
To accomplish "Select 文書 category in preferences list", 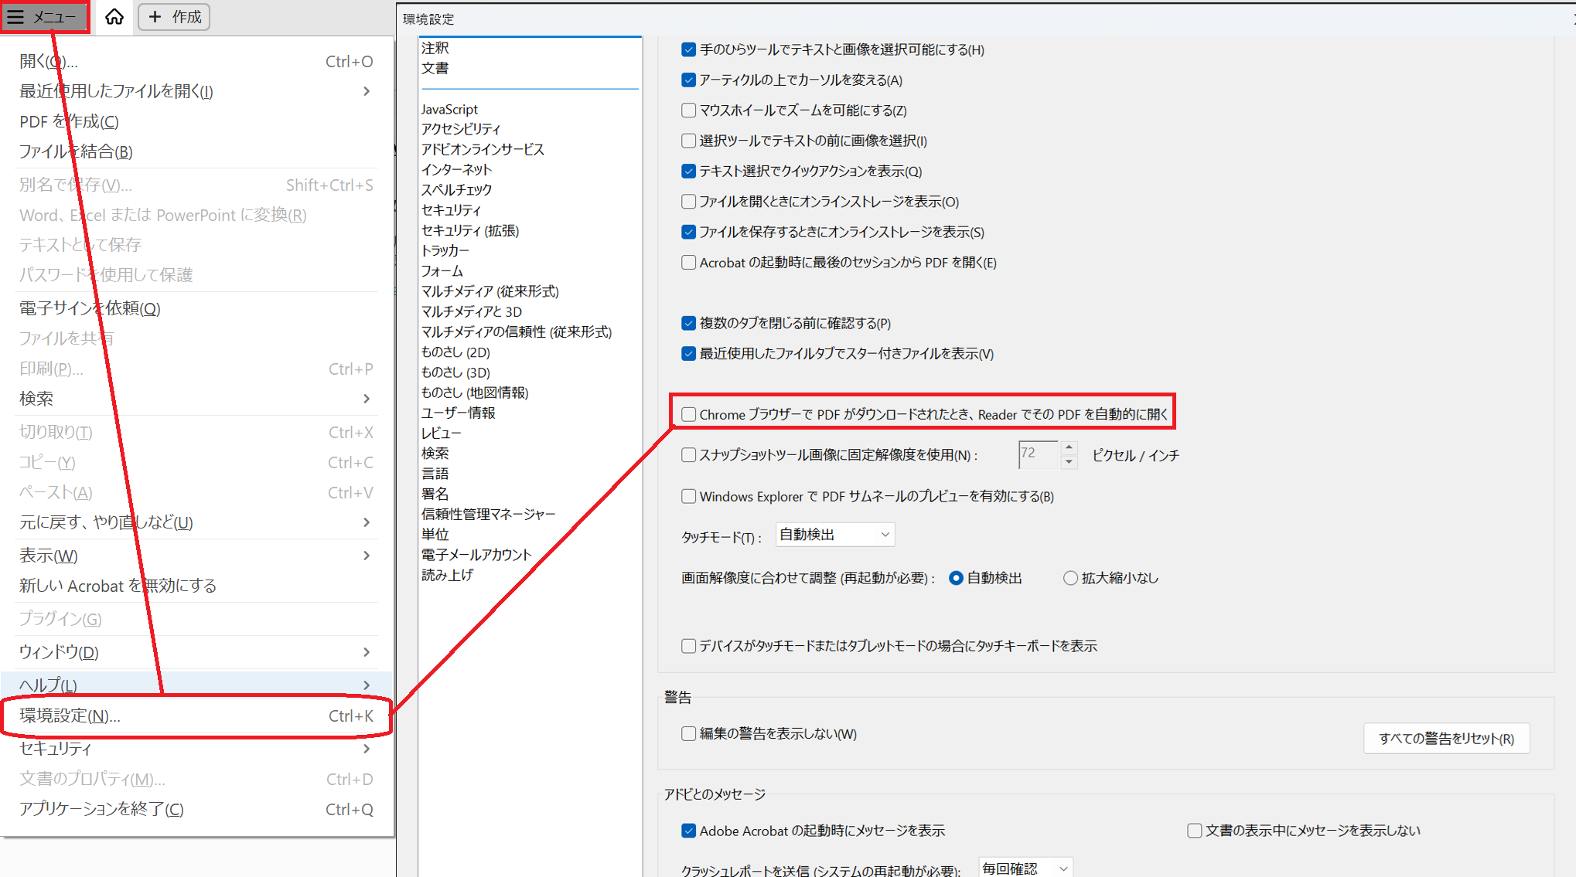I will point(435,68).
